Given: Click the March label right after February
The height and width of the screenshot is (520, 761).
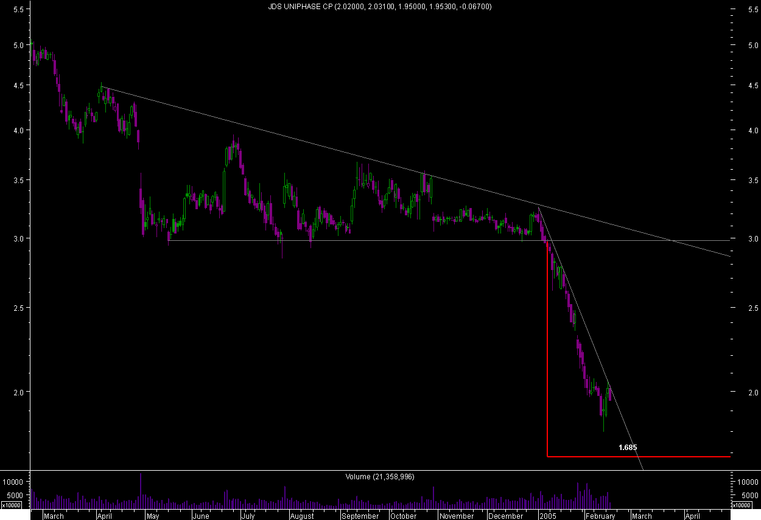Looking at the screenshot, I should (642, 516).
